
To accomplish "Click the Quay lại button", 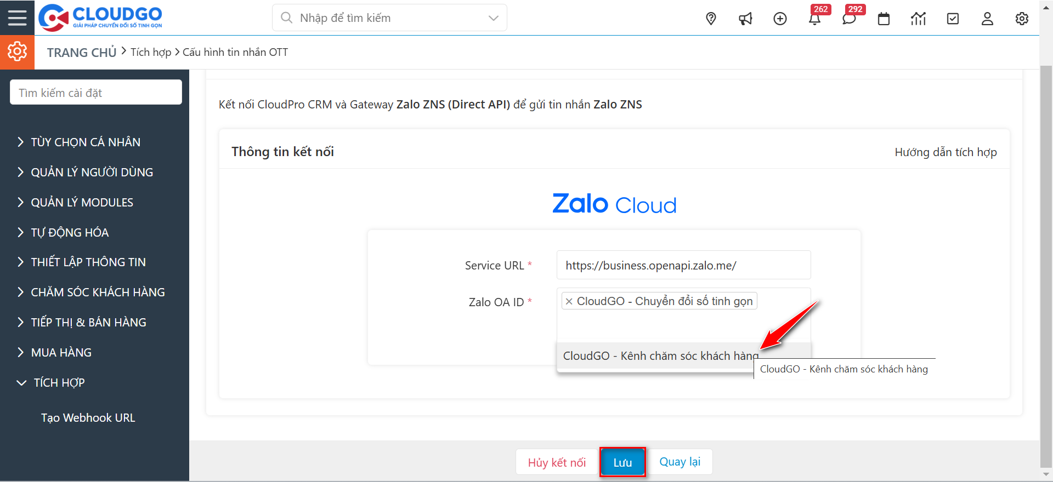I will [x=680, y=462].
